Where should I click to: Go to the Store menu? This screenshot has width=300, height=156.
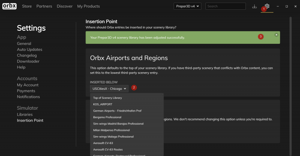coord(27,6)
